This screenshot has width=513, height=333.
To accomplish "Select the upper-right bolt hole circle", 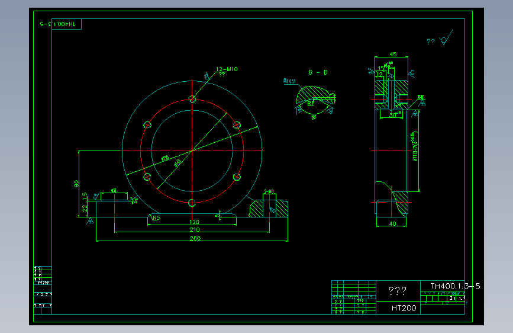I will pos(237,125).
